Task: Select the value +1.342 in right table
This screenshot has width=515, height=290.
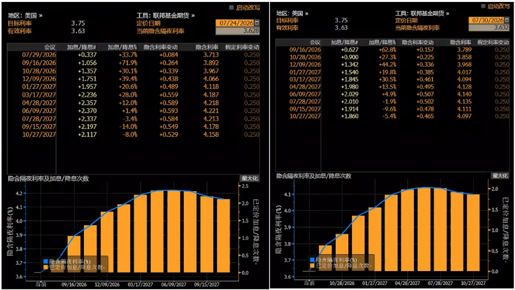Action: point(350,65)
